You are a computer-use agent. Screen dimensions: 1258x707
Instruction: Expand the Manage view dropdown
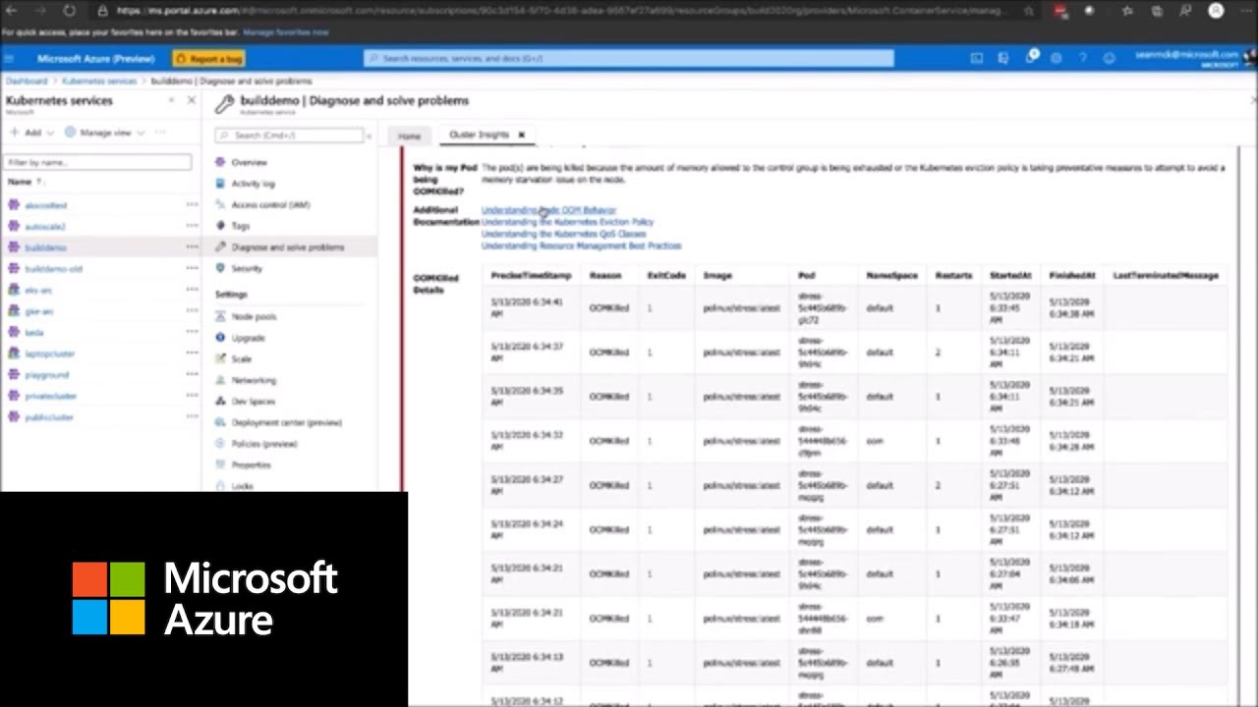[141, 133]
